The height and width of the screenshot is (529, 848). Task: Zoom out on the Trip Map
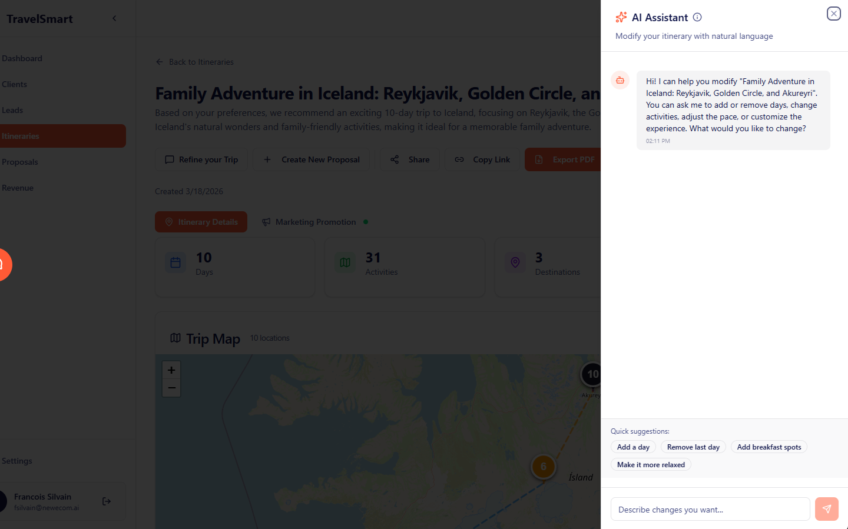click(171, 388)
